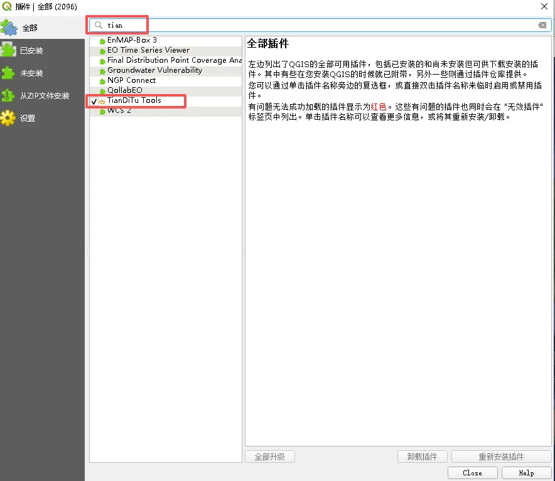This screenshot has height=481, width=555.
Task: Click the search field containing 'tian'
Action: (320, 25)
